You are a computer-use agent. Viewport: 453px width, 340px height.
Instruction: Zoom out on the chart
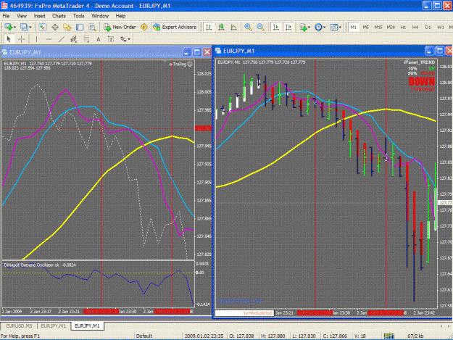pos(260,27)
